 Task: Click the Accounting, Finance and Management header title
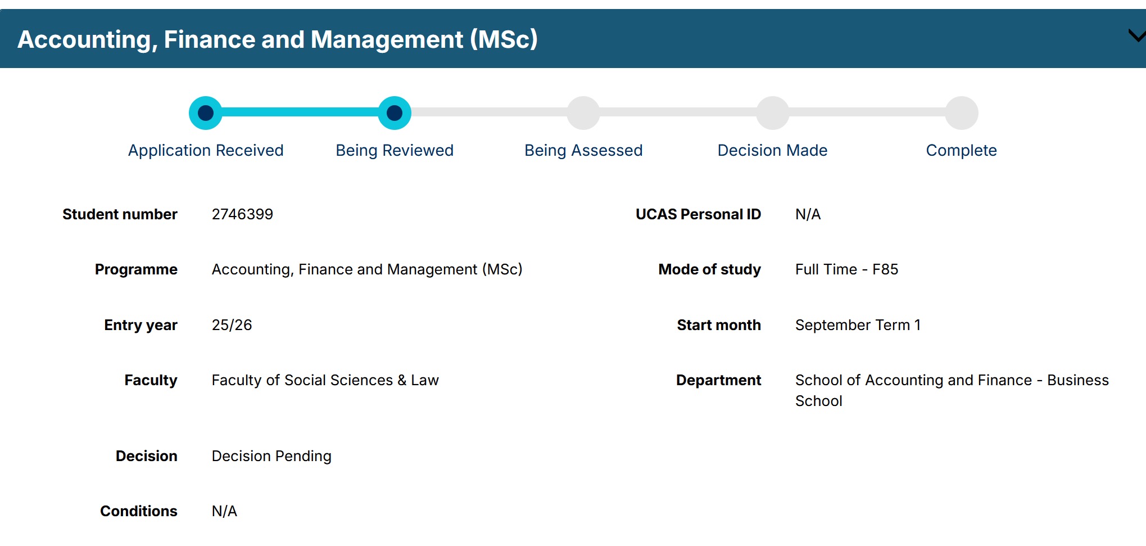point(278,39)
